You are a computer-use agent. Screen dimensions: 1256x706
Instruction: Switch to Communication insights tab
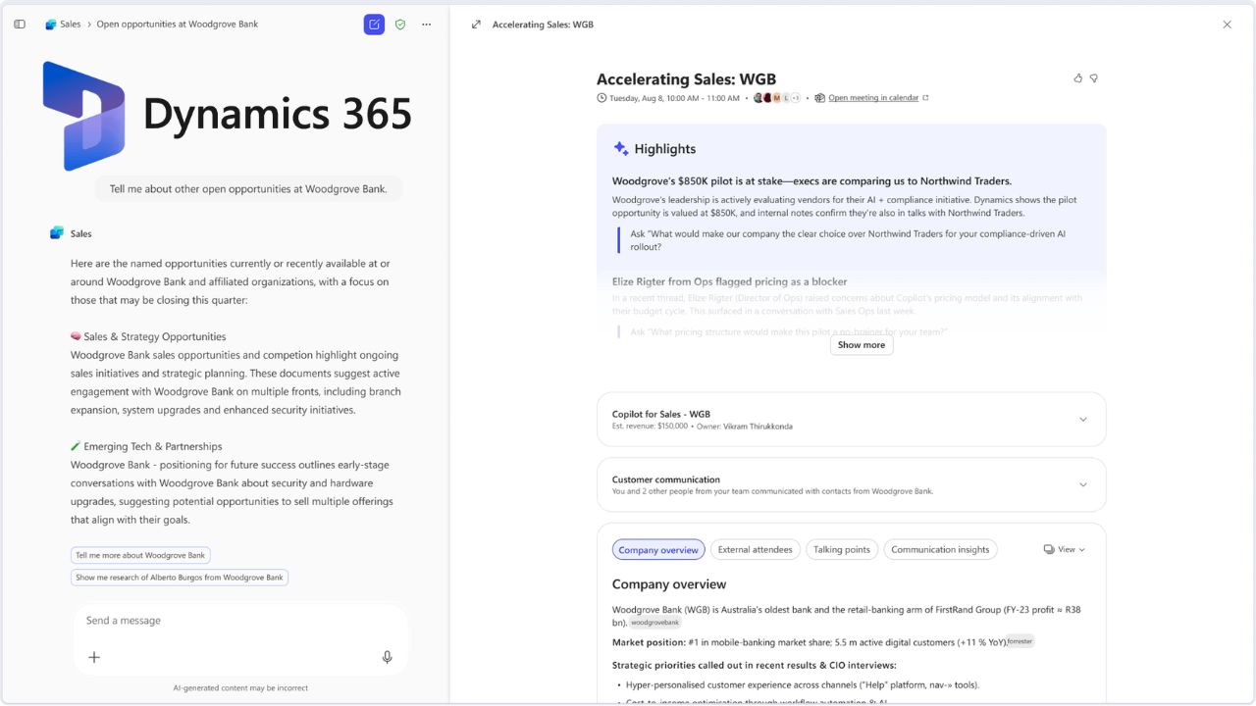940,550
